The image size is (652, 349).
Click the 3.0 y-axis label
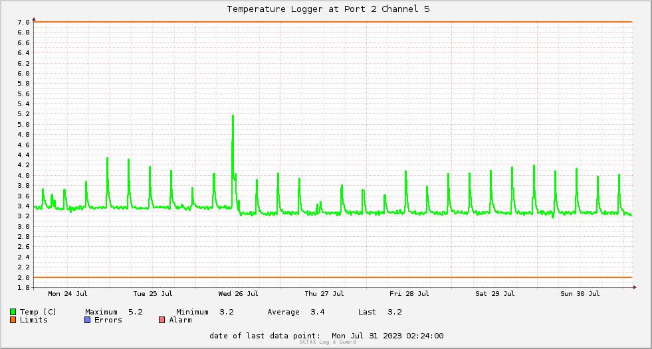pos(24,226)
